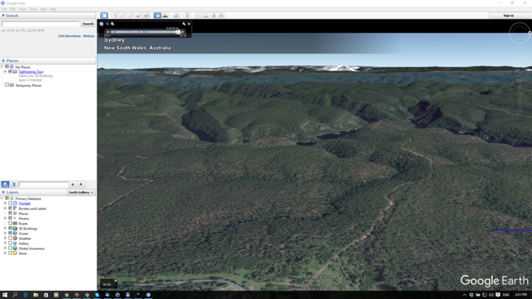Step time slider back to older imagery

click(x=108, y=32)
